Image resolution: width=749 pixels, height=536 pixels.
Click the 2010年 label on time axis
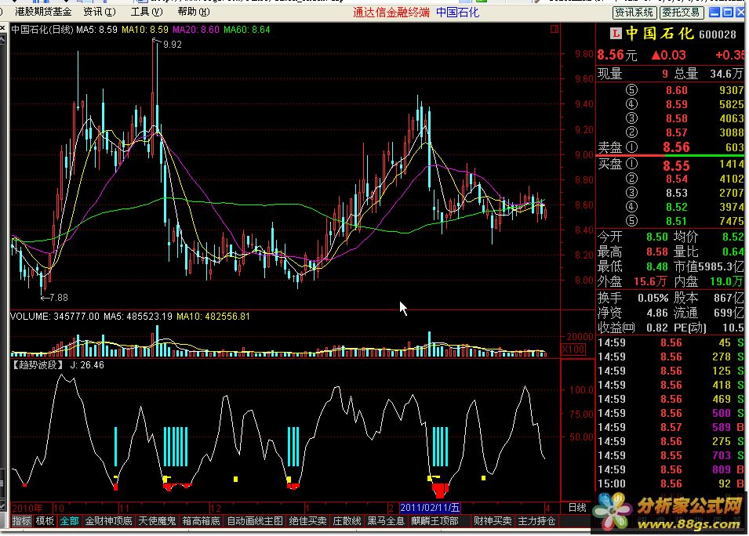[x=27, y=508]
